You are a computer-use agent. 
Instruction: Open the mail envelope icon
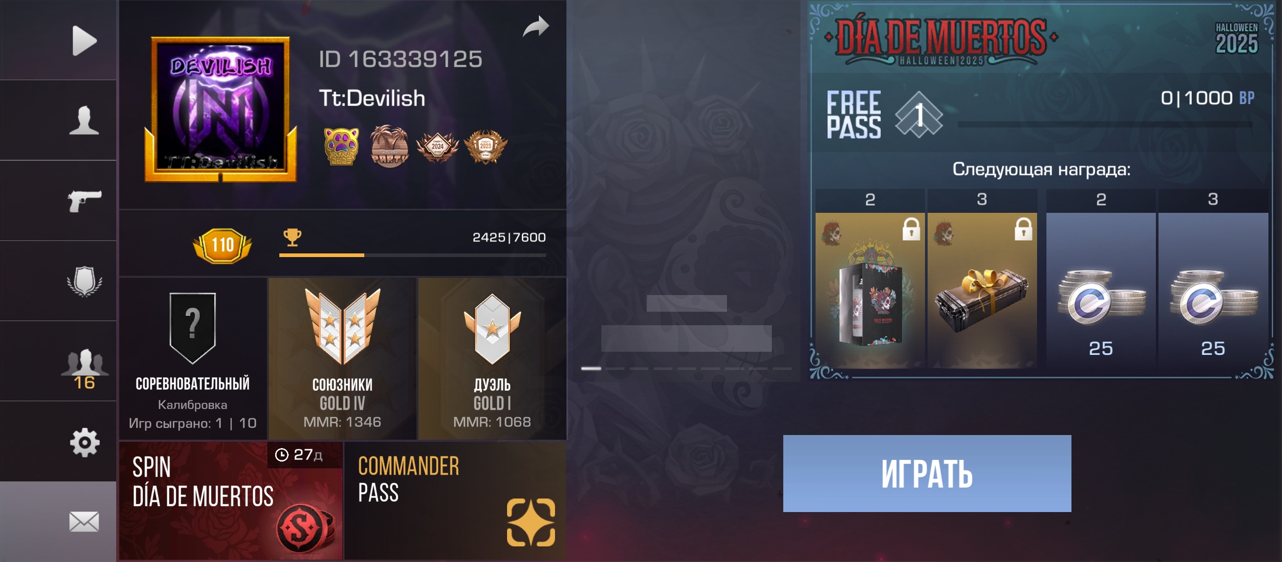point(84,521)
